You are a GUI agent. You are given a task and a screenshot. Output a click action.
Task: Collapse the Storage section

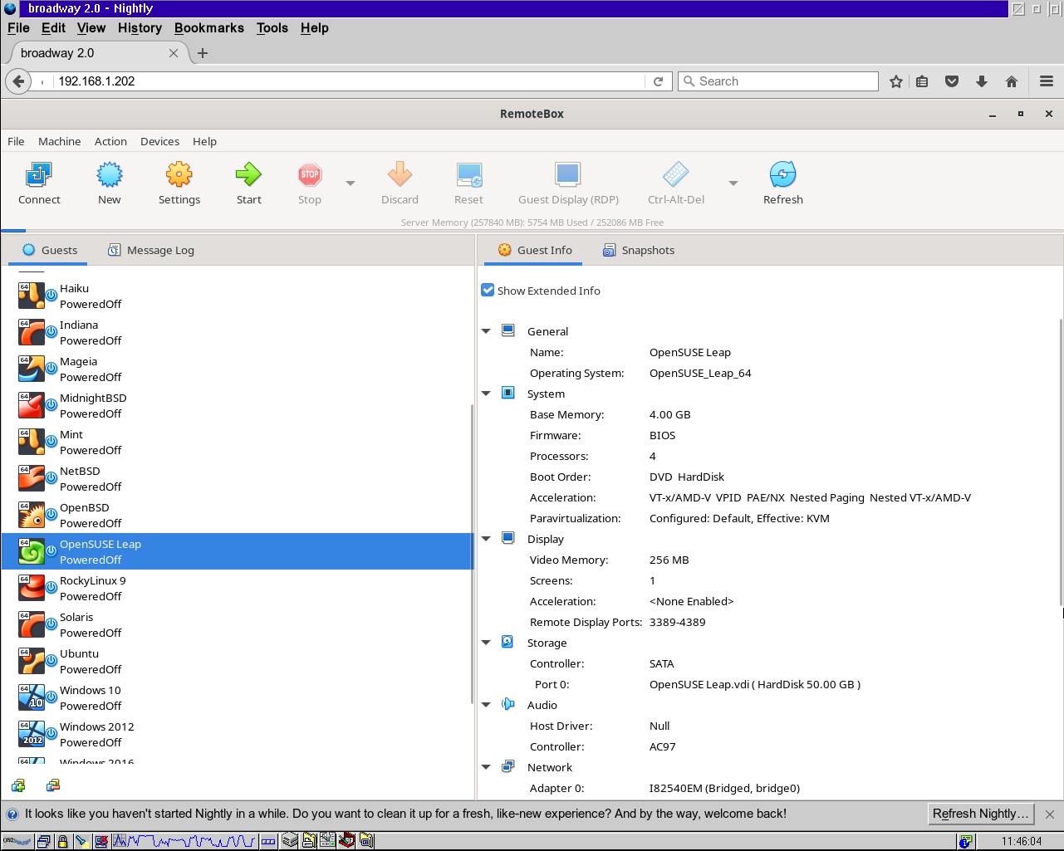click(486, 642)
